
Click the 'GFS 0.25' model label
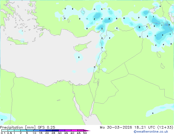pyautogui.click(x=46, y=127)
